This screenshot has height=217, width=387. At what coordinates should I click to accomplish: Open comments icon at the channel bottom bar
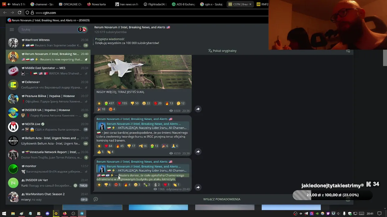point(96,199)
